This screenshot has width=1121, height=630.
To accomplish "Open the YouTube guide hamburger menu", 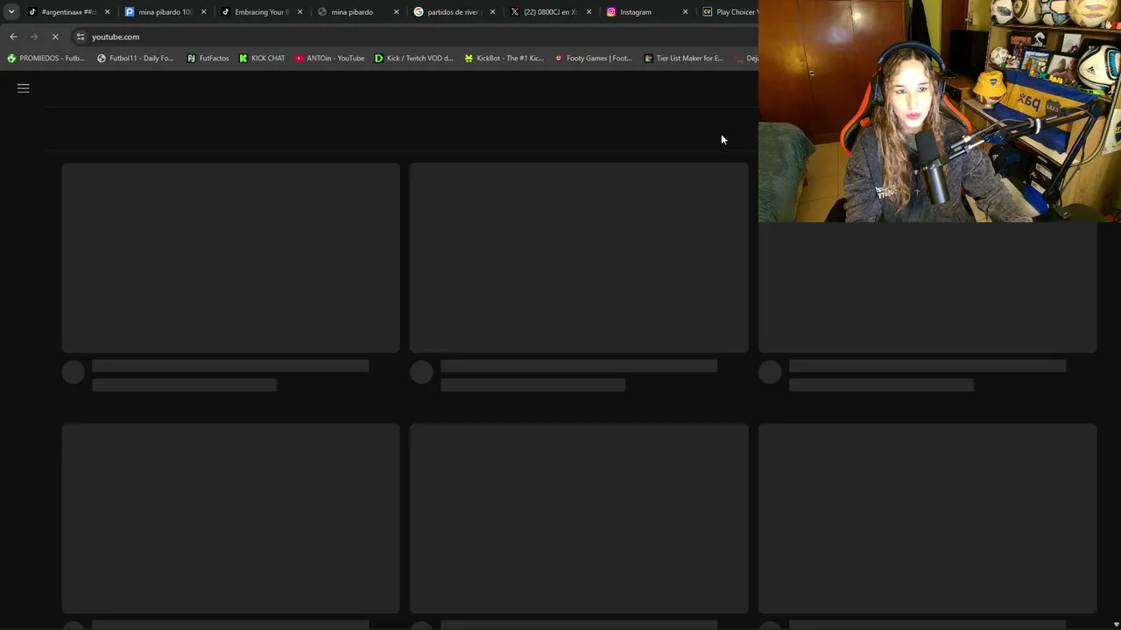I will coord(24,88).
